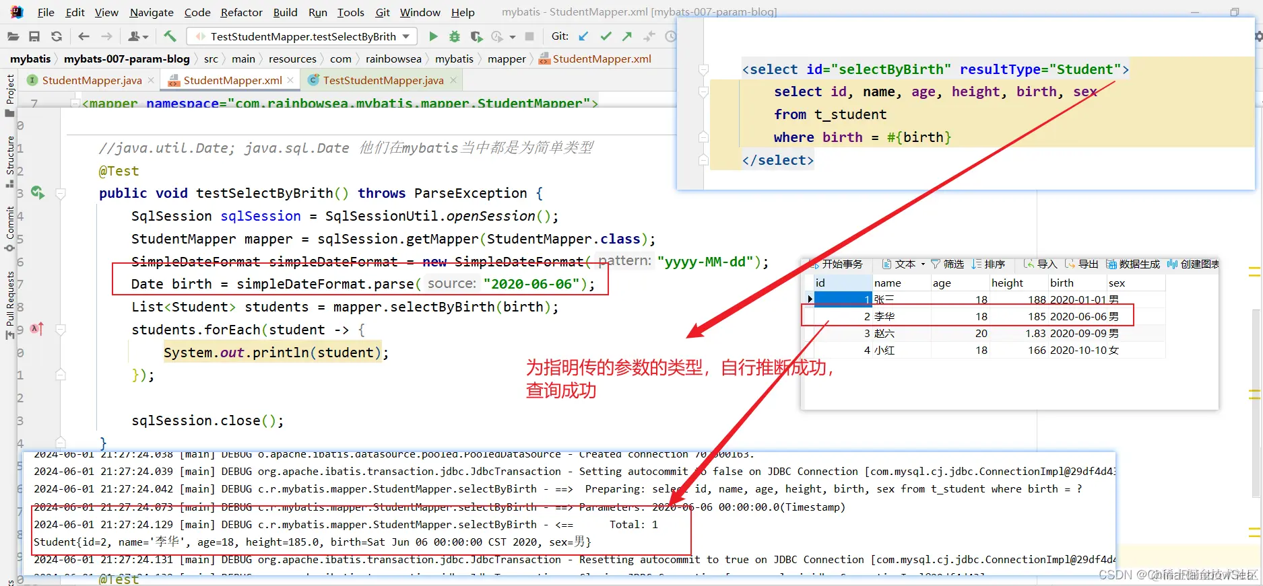Viewport: 1263px width, 586px height.
Task: Close the StudentMapper.java tab
Action: click(x=151, y=80)
